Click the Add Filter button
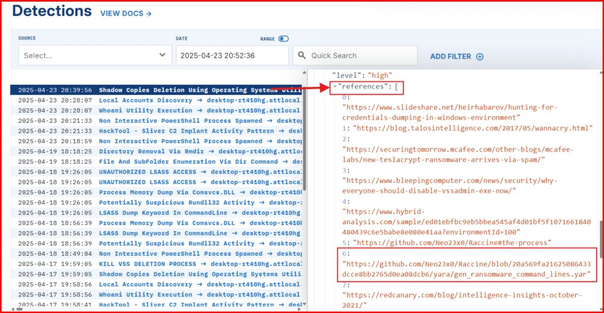 451,57
